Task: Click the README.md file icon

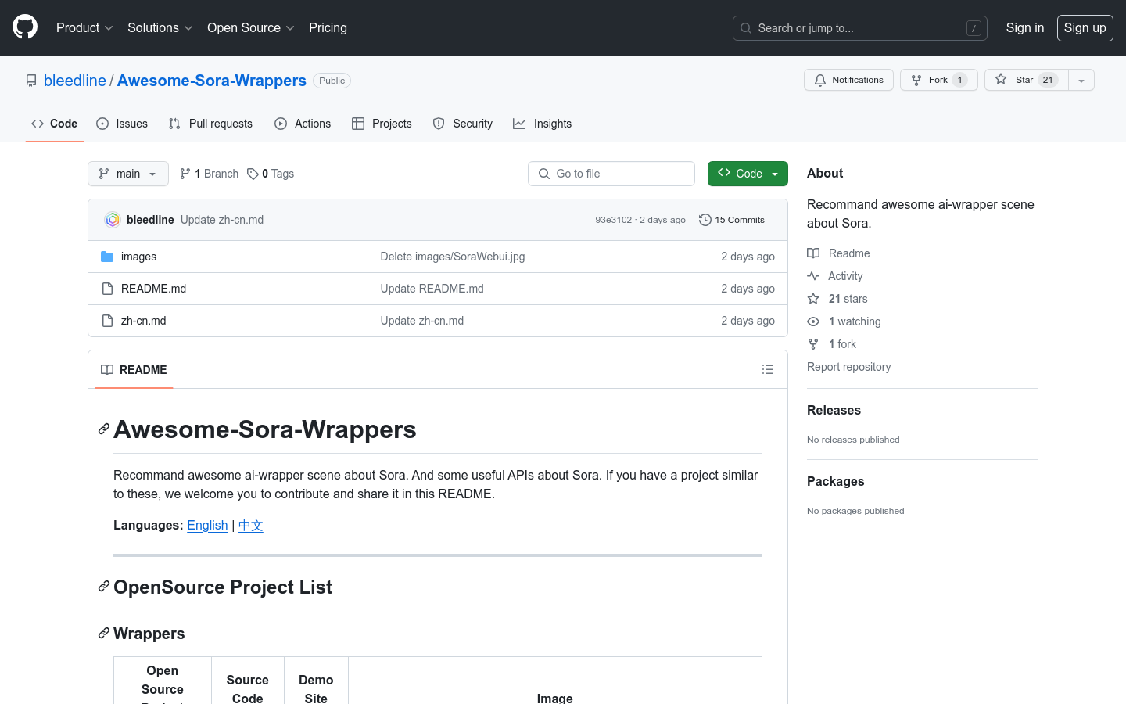Action: click(x=107, y=289)
